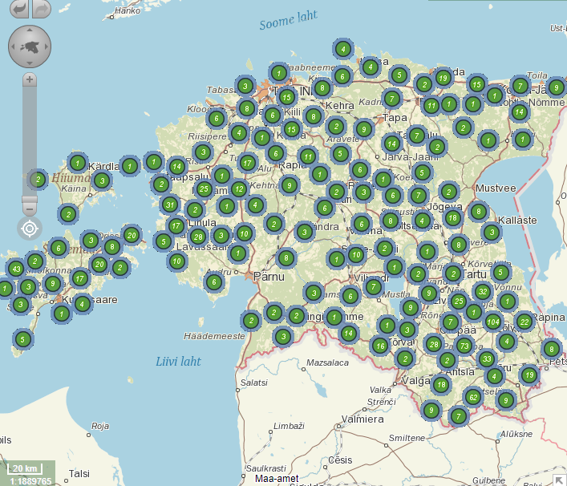Screen dimensions: 567x486
Task: Click the next map view arrow
Action: click(41, 9)
